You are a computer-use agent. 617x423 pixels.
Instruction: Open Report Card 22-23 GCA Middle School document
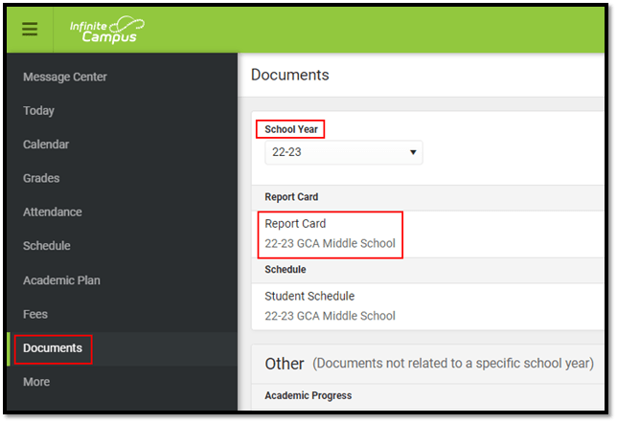[x=427, y=234]
